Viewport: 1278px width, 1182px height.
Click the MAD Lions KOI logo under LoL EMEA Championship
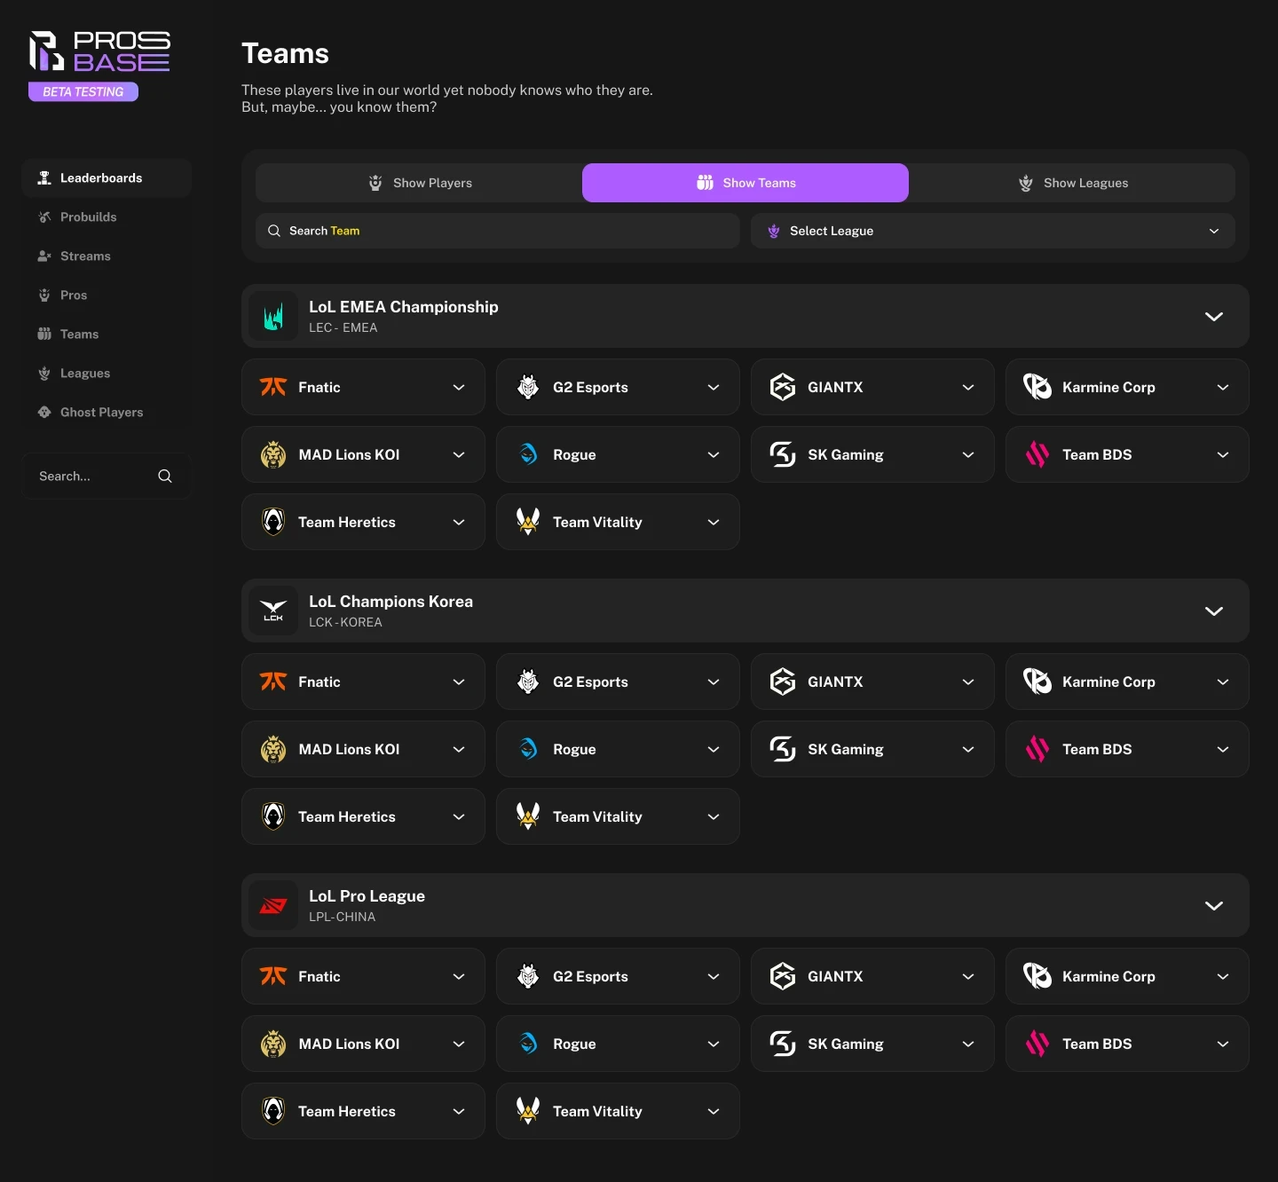[273, 454]
